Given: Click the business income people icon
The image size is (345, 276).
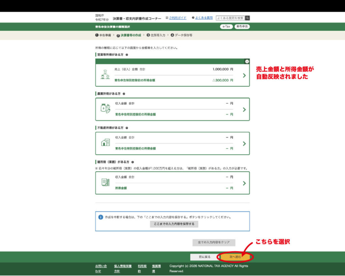Looking at the screenshot, I should pyautogui.click(x=105, y=75).
